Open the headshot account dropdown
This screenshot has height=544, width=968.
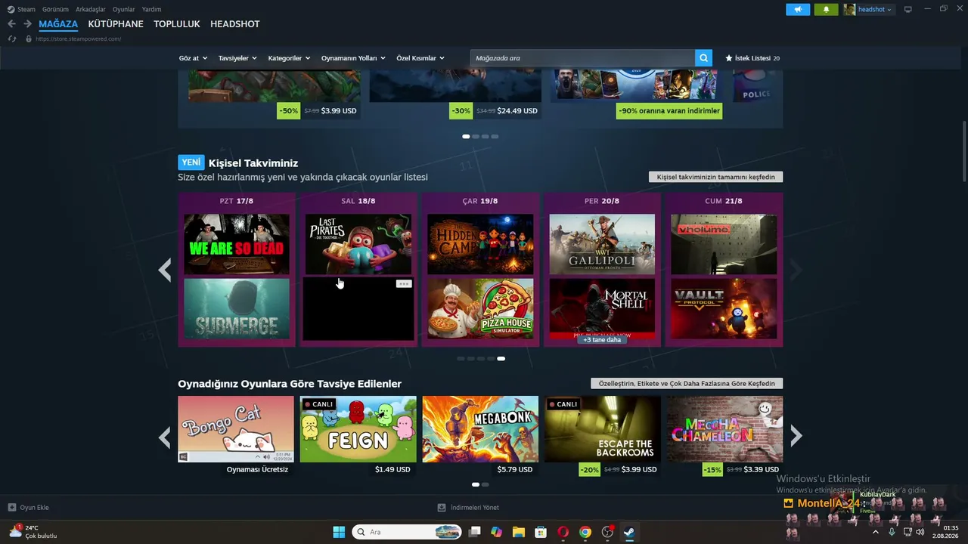point(868,9)
